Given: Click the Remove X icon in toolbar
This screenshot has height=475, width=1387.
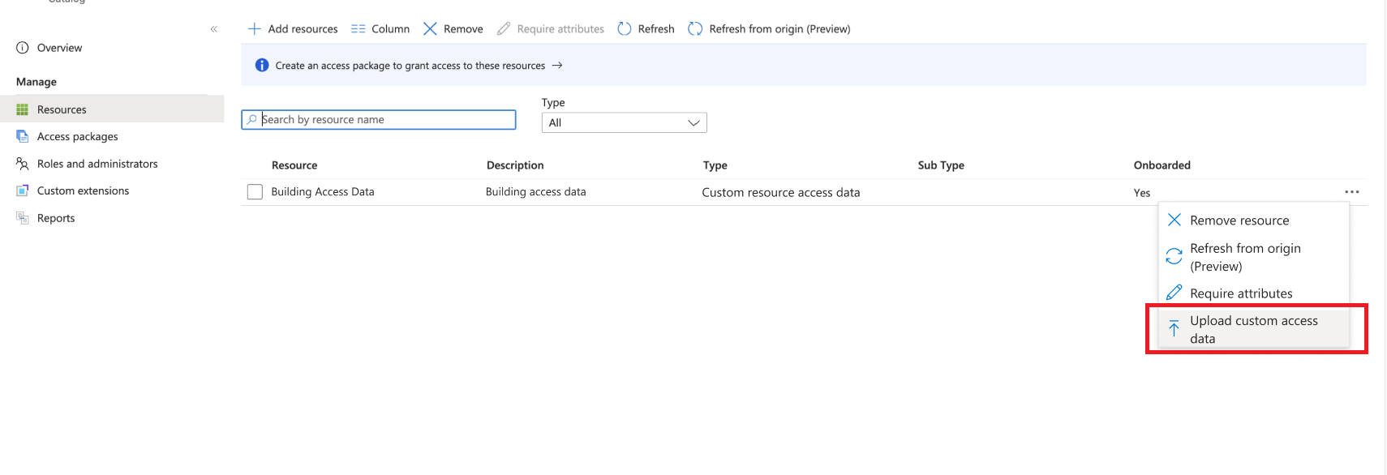Looking at the screenshot, I should point(430,29).
